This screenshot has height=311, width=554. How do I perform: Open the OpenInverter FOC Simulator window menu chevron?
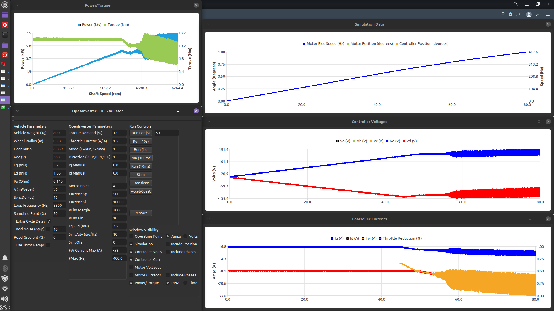click(x=17, y=111)
